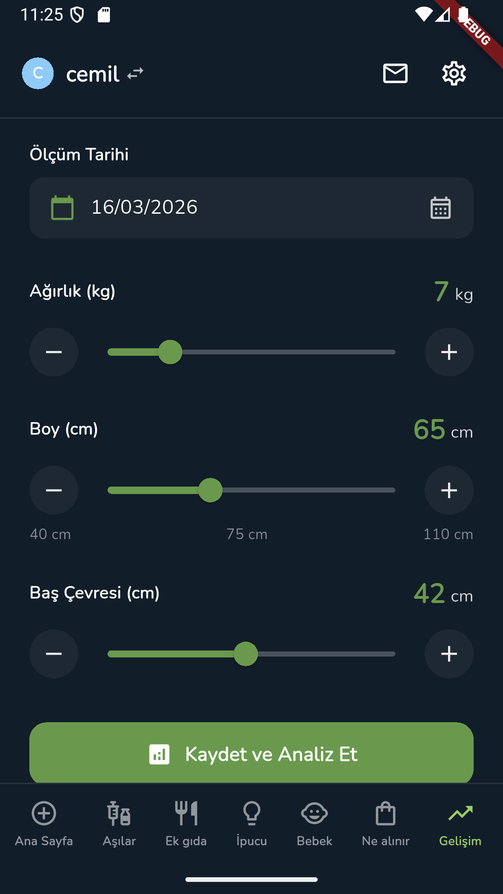Tap the 16/03/2026 measurement date field
The height and width of the screenshot is (894, 503).
(x=233, y=208)
